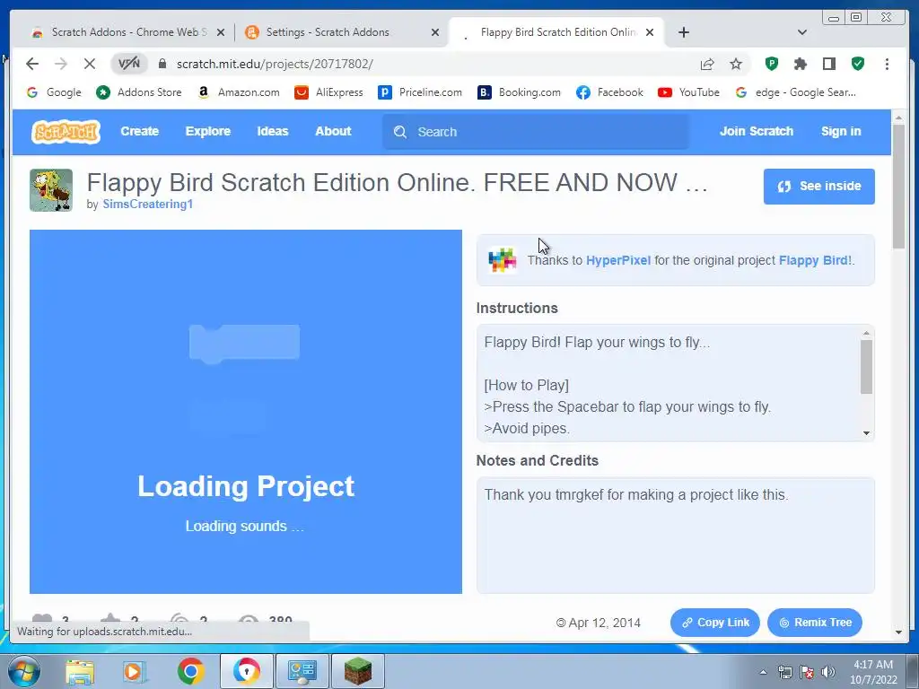919x689 pixels.
Task: Open the Chrome three-dot menu
Action: (887, 64)
